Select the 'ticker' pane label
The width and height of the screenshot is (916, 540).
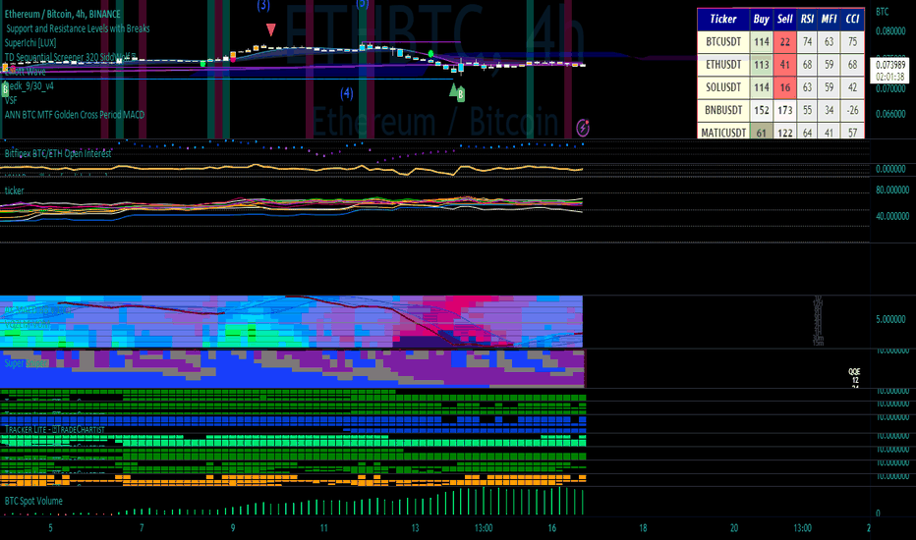14,190
